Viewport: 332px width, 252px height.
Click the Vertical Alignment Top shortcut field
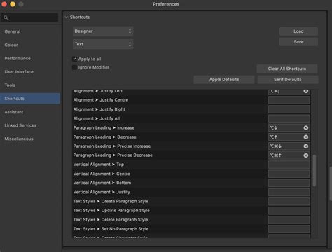tap(289, 164)
